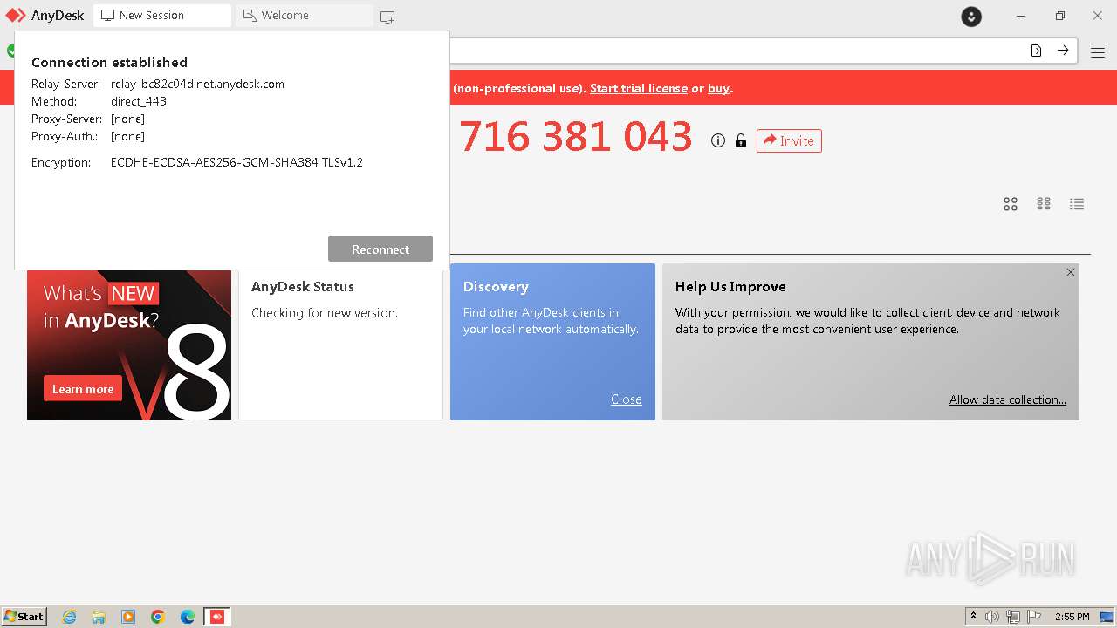Viewport: 1117px width, 628px height.
Task: Click the padlock icon beside the address
Action: pyautogui.click(x=741, y=140)
